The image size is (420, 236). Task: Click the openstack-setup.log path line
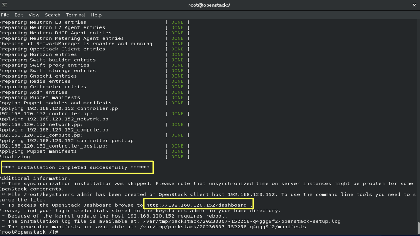[171, 221]
